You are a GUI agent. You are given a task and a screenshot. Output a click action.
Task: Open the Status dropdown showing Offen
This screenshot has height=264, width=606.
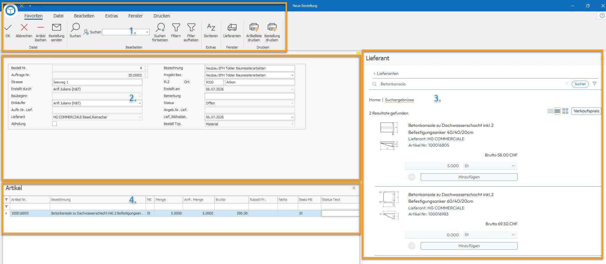292,103
